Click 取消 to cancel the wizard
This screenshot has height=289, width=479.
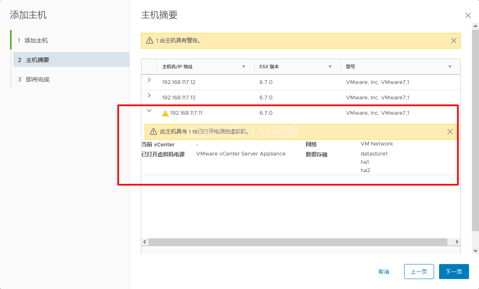point(384,272)
